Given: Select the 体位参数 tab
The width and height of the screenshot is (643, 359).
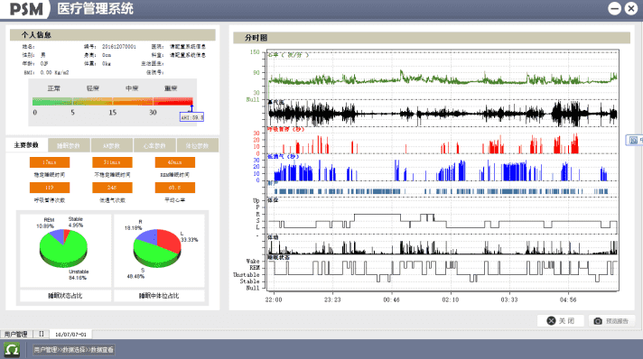Looking at the screenshot, I should pyautogui.click(x=197, y=145).
